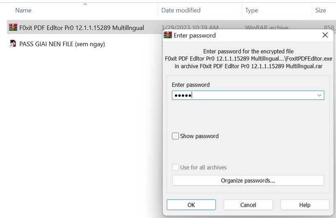
Task: Tick the Use for all archives checkbox
Action: (x=176, y=167)
